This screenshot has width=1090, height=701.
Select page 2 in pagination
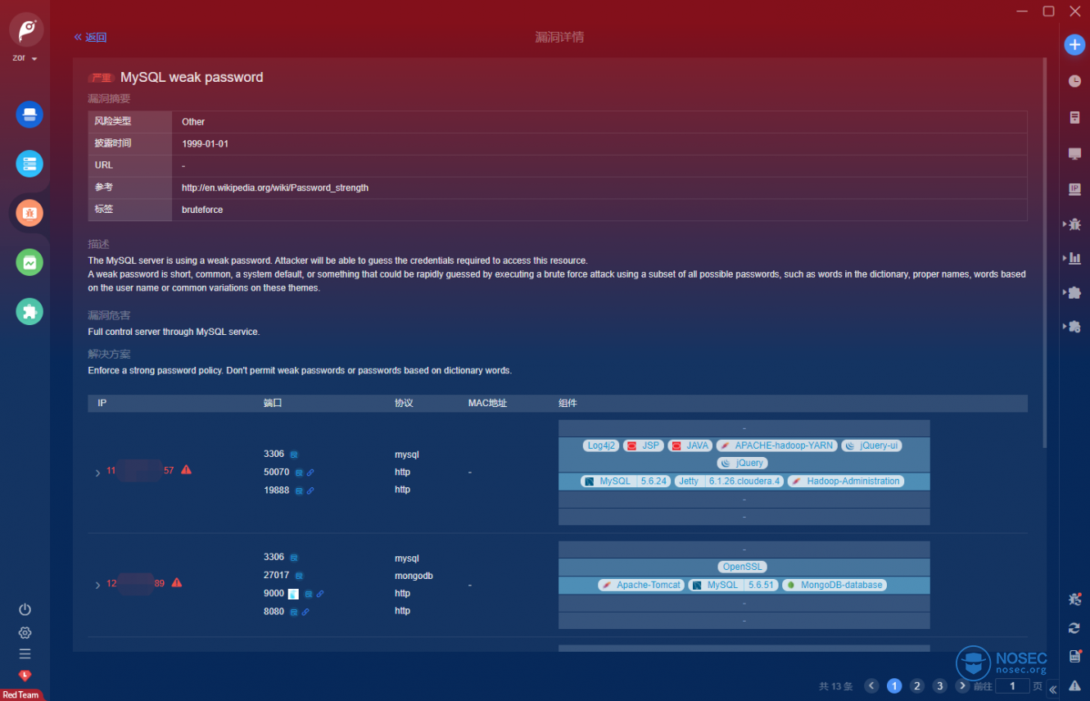click(x=917, y=685)
